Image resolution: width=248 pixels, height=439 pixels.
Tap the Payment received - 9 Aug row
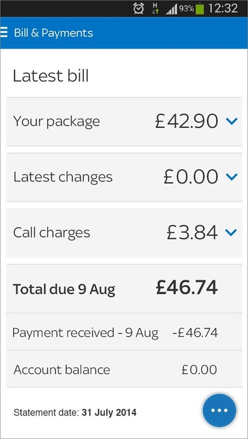click(124, 332)
